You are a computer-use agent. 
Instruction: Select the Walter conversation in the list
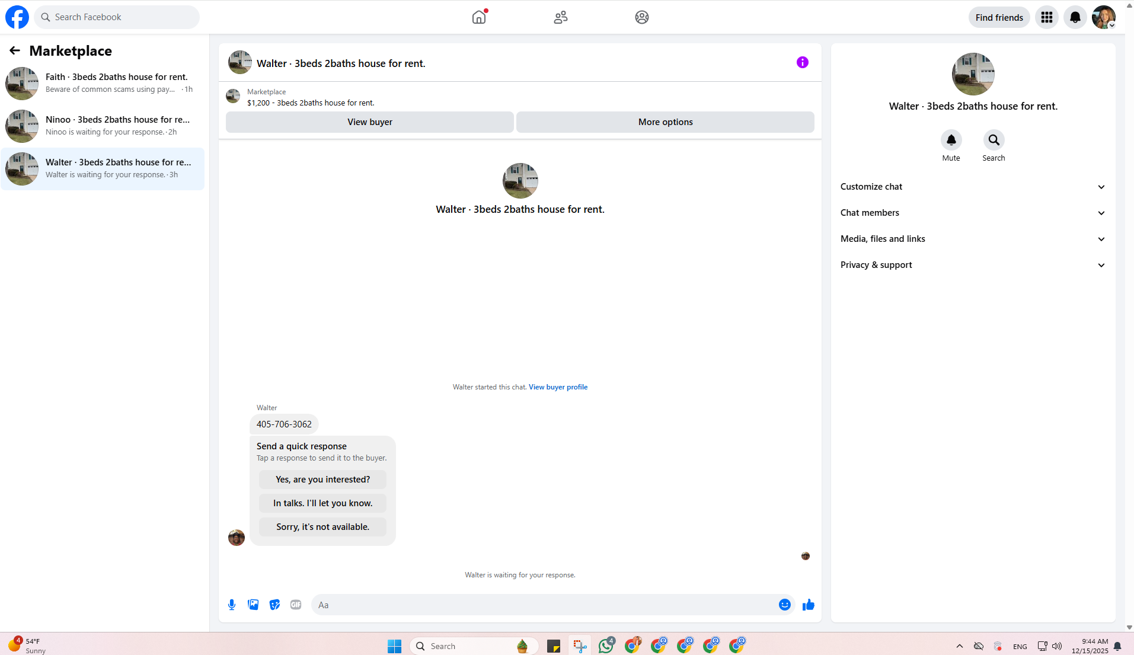click(x=103, y=169)
